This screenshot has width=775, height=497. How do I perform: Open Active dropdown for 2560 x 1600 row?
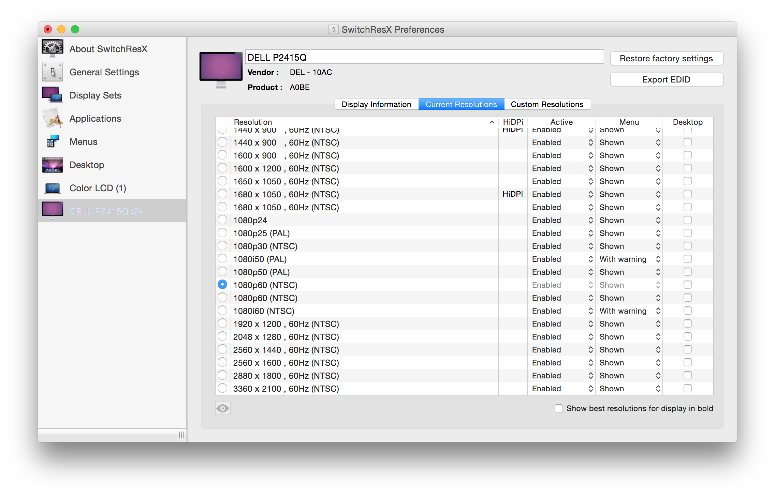(562, 363)
